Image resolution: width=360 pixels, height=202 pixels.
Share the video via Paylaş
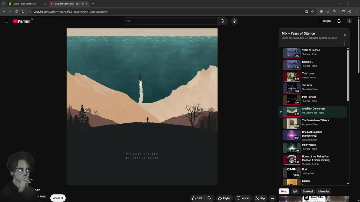(224, 198)
